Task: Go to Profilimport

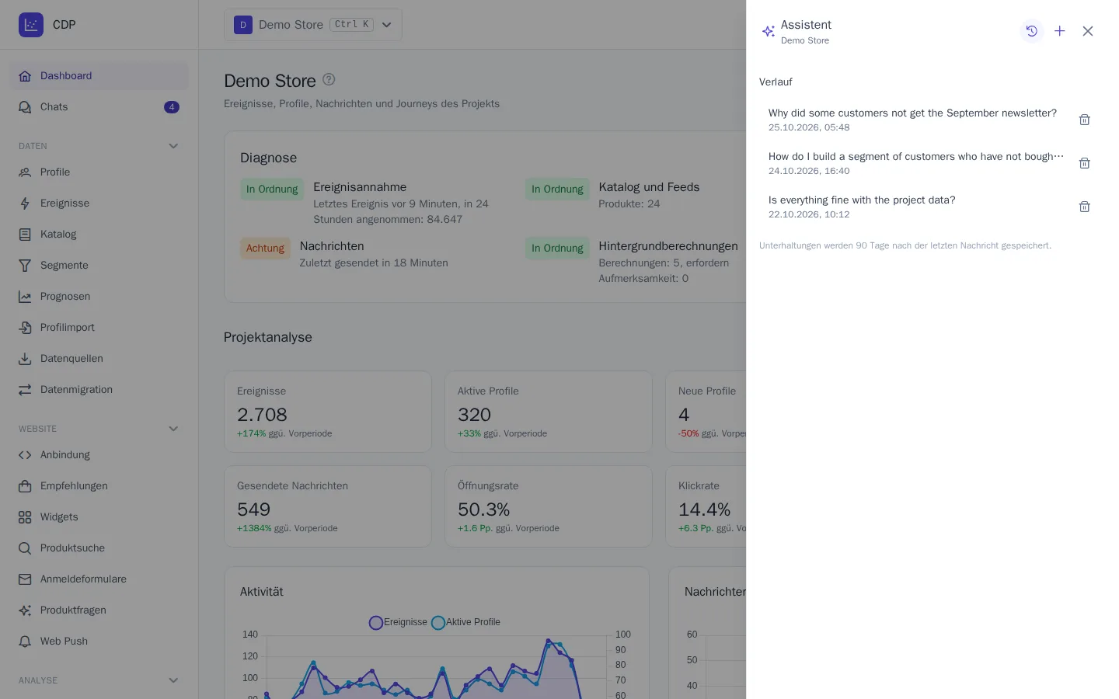Action: (x=99, y=328)
